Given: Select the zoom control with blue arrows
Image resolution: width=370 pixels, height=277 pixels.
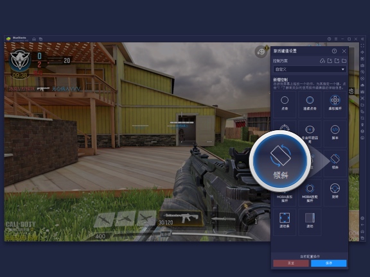Looking at the screenshot, I should [x=285, y=222].
